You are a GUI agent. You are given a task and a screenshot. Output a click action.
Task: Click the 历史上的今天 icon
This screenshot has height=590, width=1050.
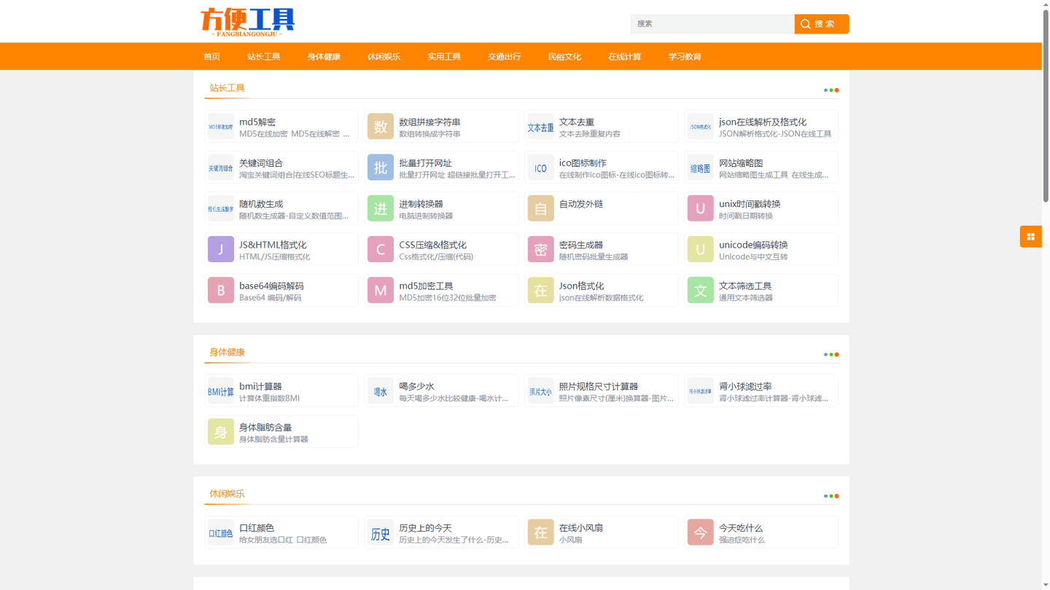pyautogui.click(x=381, y=532)
